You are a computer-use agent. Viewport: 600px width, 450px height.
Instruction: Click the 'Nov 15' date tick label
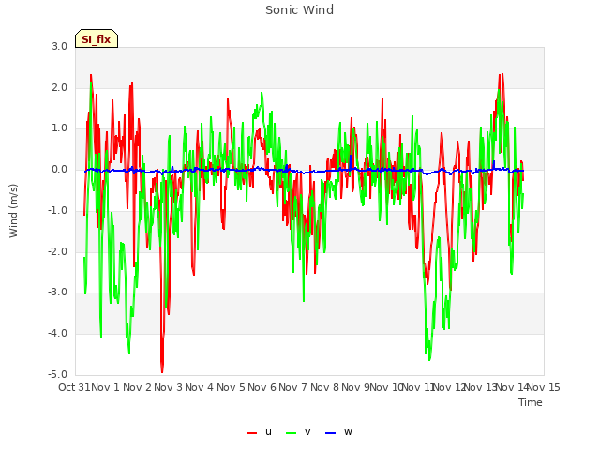pyautogui.click(x=544, y=387)
